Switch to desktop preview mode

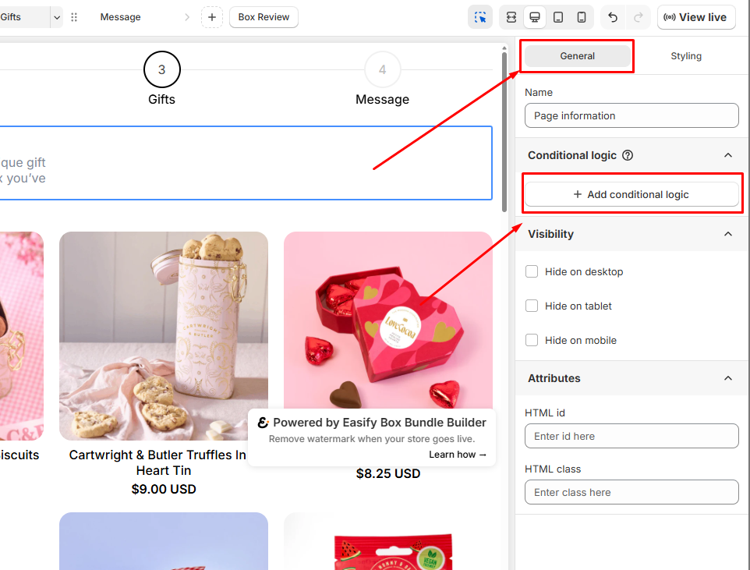535,17
